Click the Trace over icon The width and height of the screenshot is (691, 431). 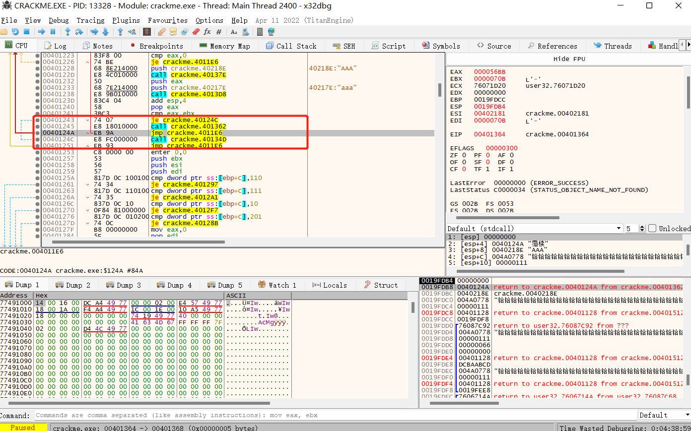(105, 32)
